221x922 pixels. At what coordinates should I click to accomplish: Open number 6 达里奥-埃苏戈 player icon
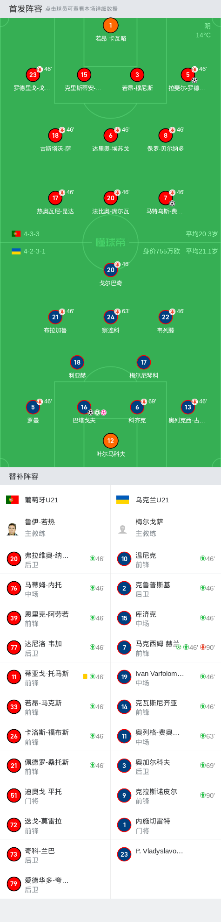tap(110, 135)
